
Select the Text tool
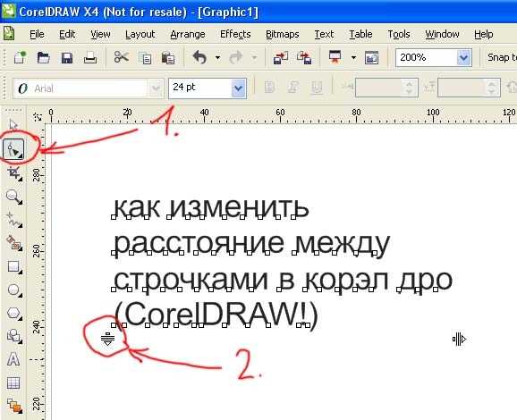pyautogui.click(x=13, y=359)
